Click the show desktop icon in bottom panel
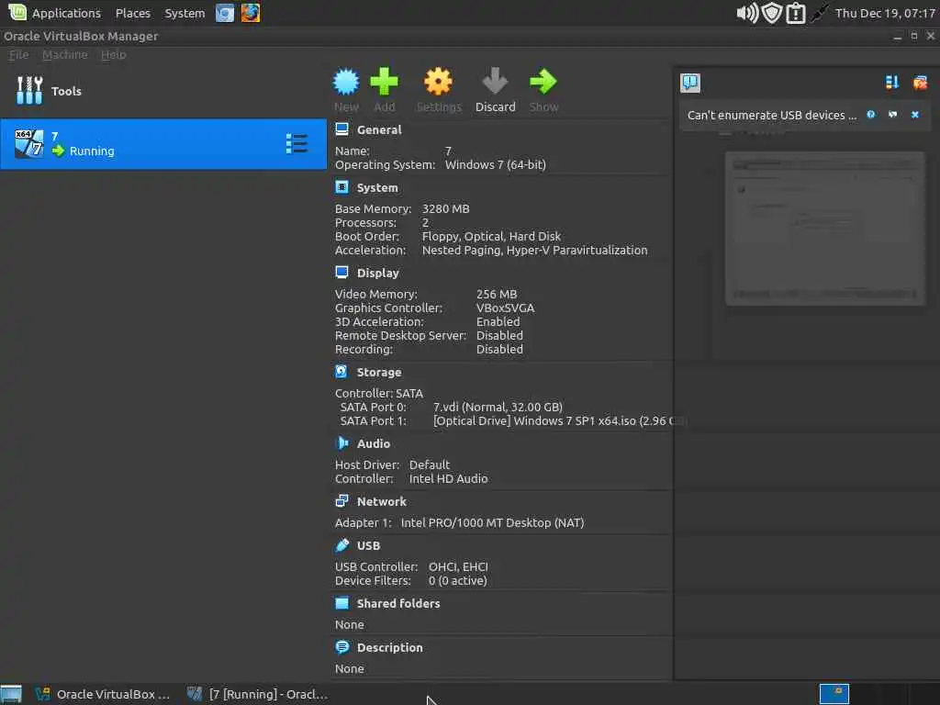The height and width of the screenshot is (705, 940). (x=11, y=694)
